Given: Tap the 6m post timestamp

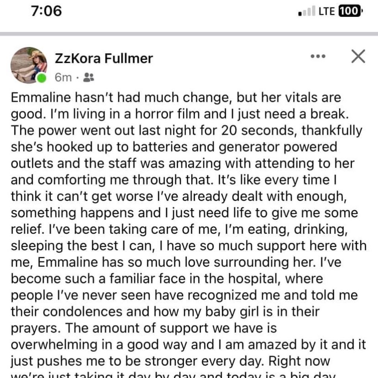Looking at the screenshot, I should 63,78.
